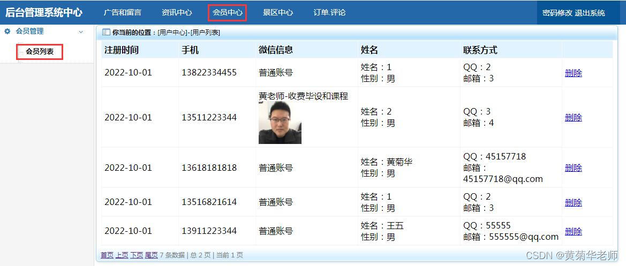
Task: Click the 后台管理系统中心 title
Action: click(x=43, y=12)
